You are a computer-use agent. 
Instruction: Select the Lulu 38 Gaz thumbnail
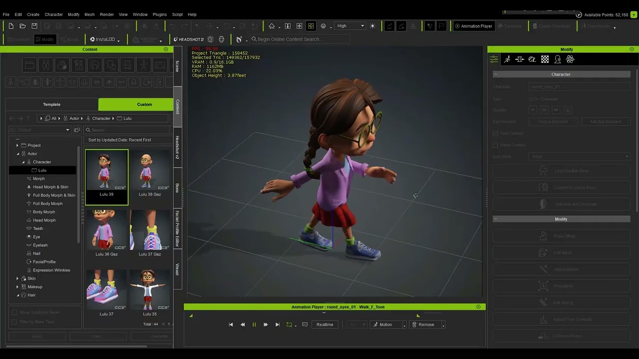tap(150, 174)
